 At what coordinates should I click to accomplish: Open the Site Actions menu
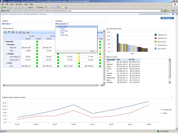pyautogui.click(x=167, y=18)
